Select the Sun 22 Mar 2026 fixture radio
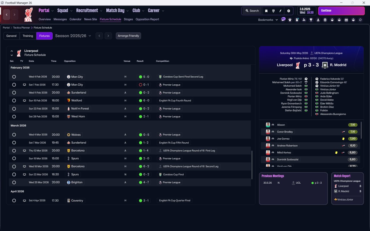Viewport: 370px width, 231px height. point(14,174)
